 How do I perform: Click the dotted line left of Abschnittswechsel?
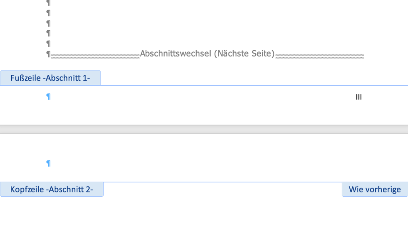[96, 54]
